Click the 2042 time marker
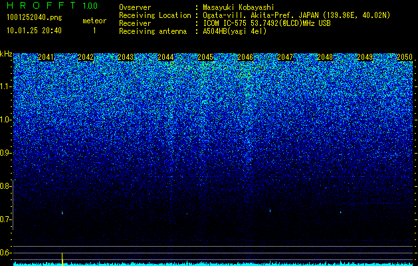Screen dimensions: 418x266 coord(86,57)
